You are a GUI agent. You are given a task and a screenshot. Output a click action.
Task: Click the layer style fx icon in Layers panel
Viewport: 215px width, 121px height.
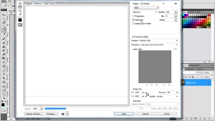(186, 119)
